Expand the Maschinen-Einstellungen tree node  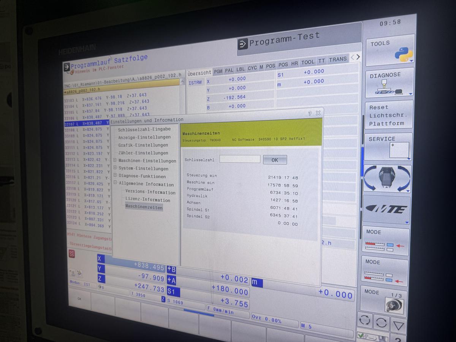pyautogui.click(x=115, y=160)
